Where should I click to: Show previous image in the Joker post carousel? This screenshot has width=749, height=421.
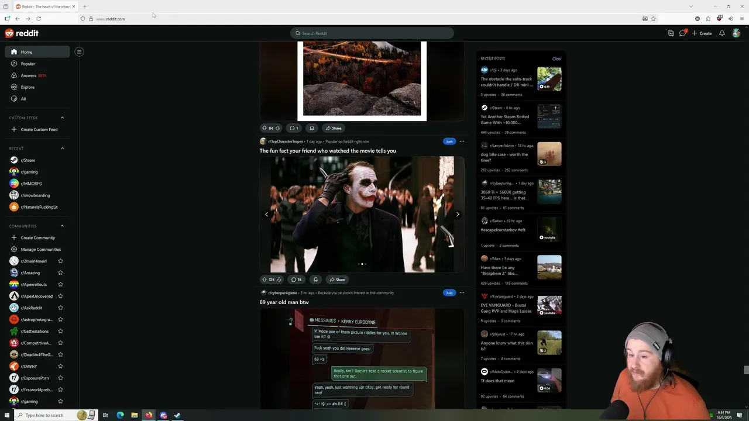pos(266,214)
